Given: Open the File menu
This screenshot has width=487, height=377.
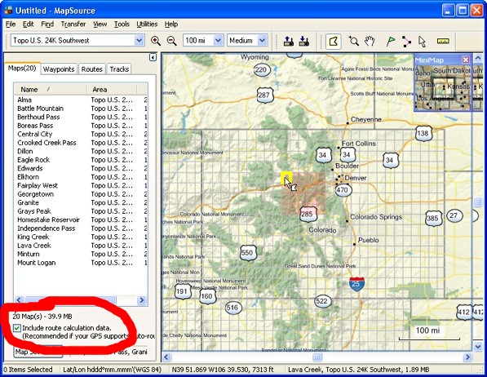Looking at the screenshot, I should tap(11, 24).
